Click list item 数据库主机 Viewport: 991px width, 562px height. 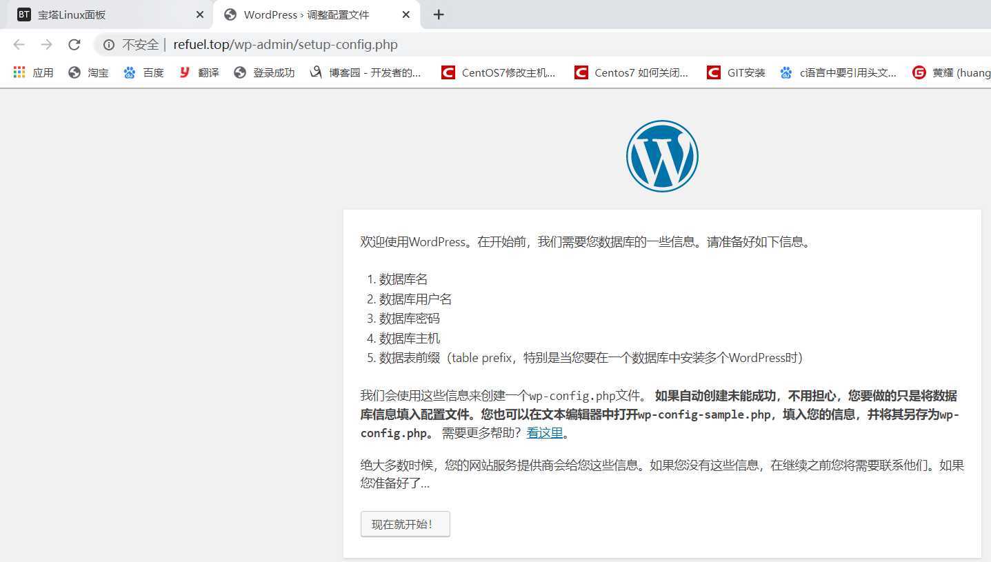[x=409, y=339]
